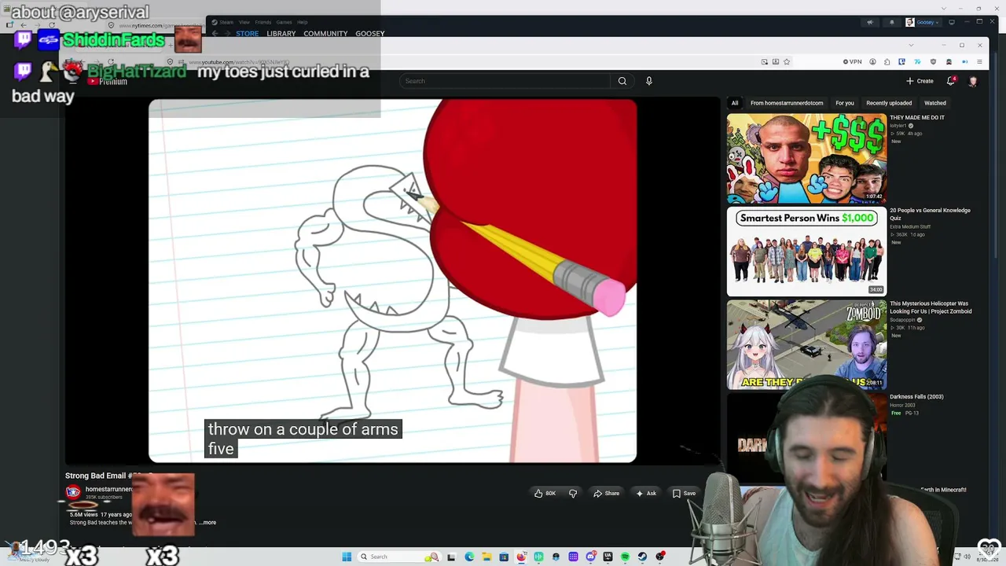Click the volume icon in system tray
This screenshot has height=566, width=1006.
point(967,557)
